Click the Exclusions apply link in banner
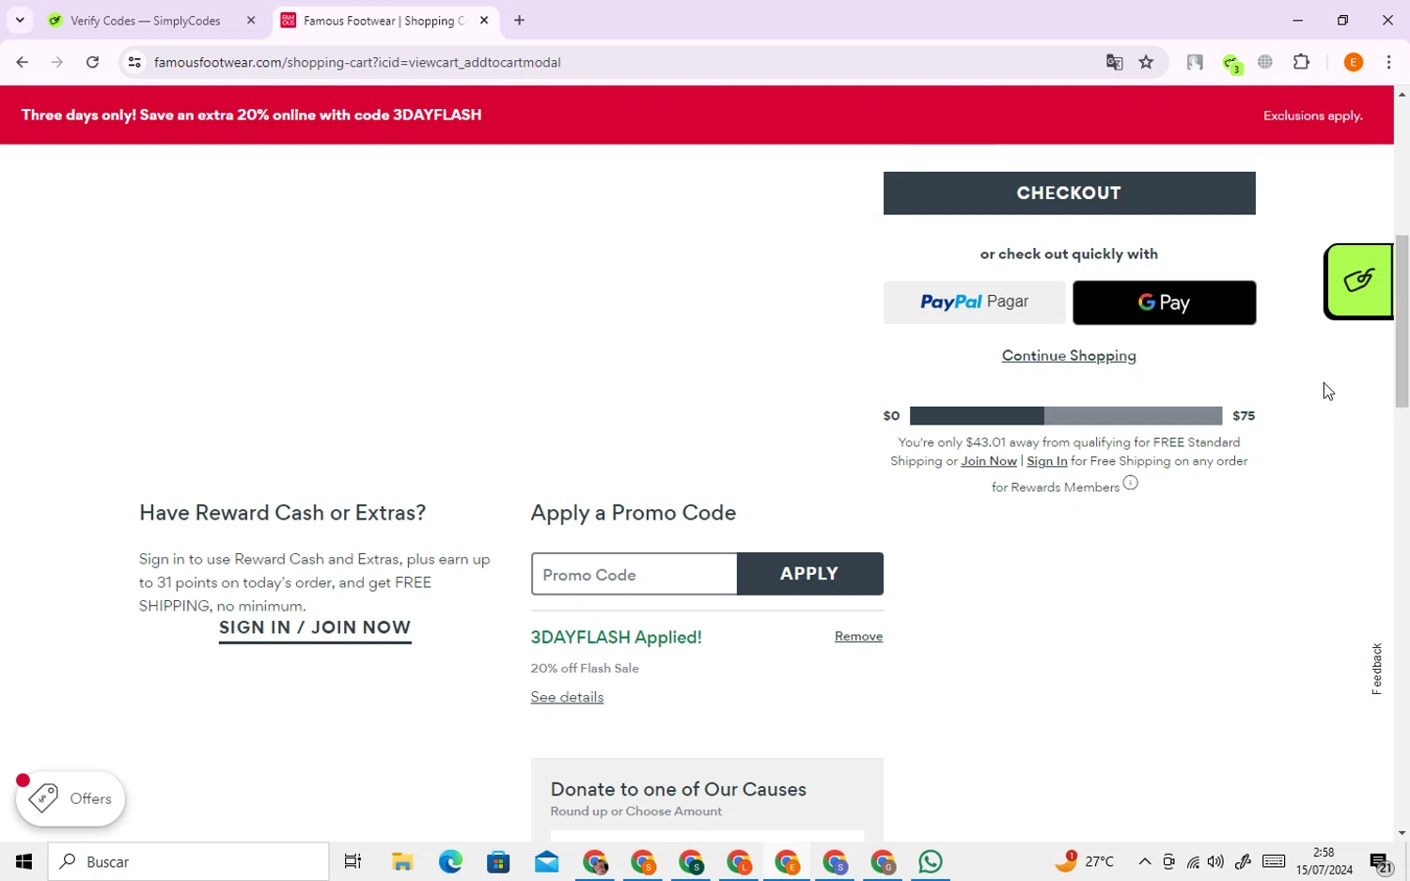This screenshot has height=881, width=1410. (1312, 116)
